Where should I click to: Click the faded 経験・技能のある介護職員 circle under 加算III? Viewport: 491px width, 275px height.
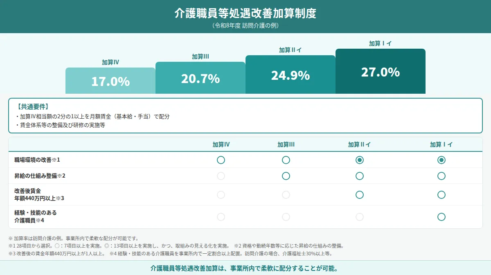tap(286, 217)
